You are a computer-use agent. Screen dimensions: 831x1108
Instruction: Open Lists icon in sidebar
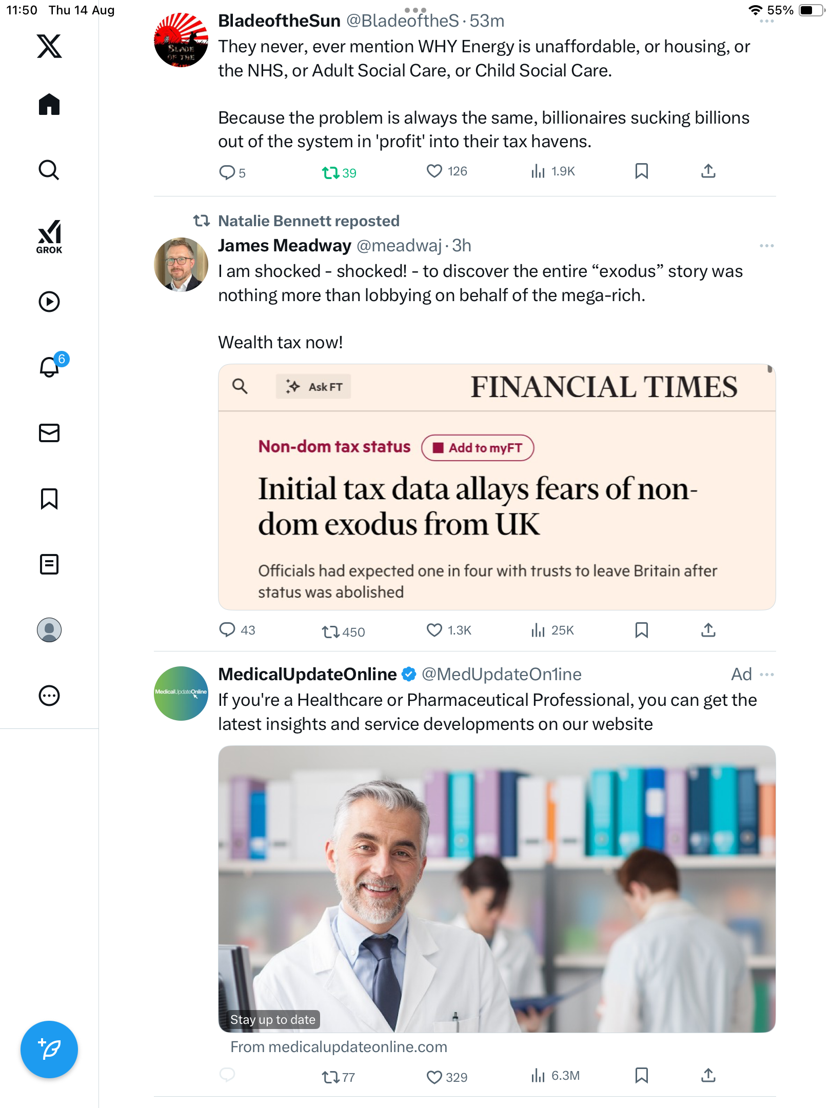[49, 564]
